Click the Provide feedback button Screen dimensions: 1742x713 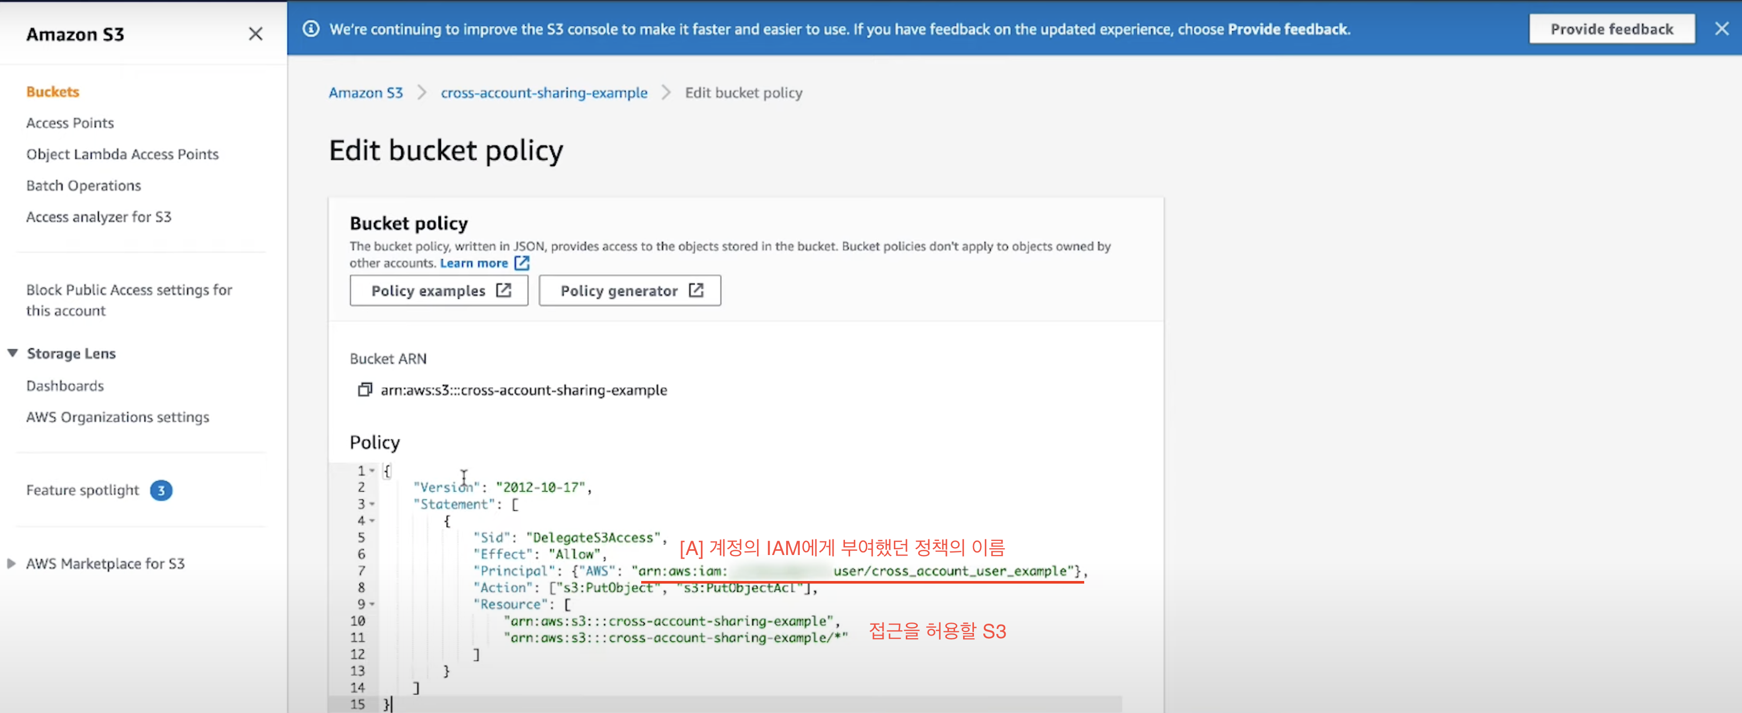click(x=1611, y=29)
